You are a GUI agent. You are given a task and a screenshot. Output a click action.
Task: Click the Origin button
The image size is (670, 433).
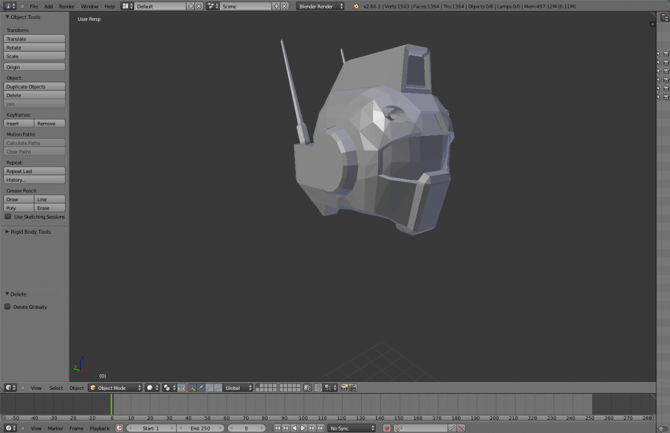[34, 67]
